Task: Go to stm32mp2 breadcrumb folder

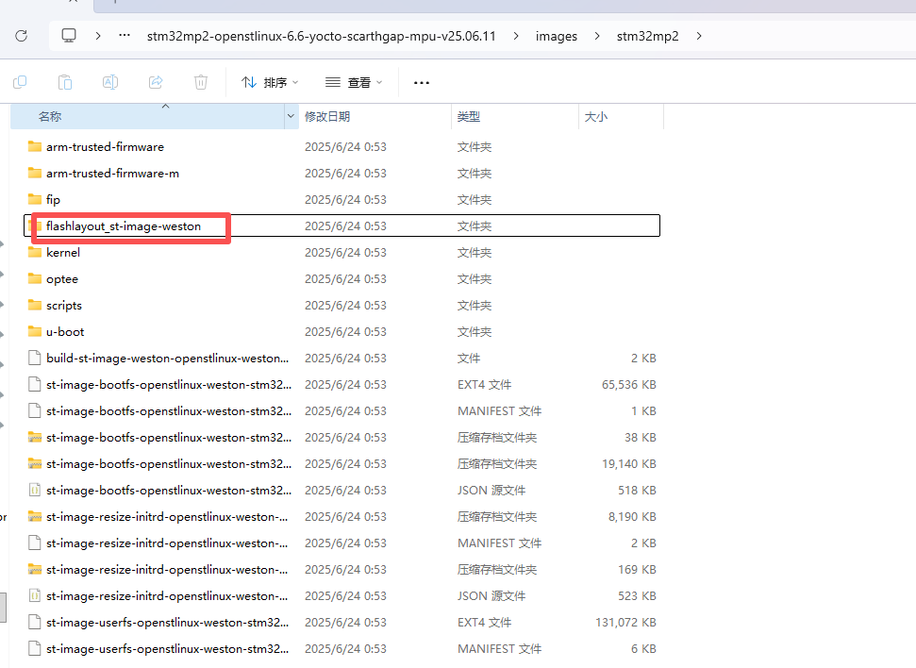Action: [647, 36]
